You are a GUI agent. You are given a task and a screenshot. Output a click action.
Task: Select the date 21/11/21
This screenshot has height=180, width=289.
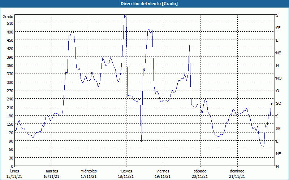click(237, 177)
